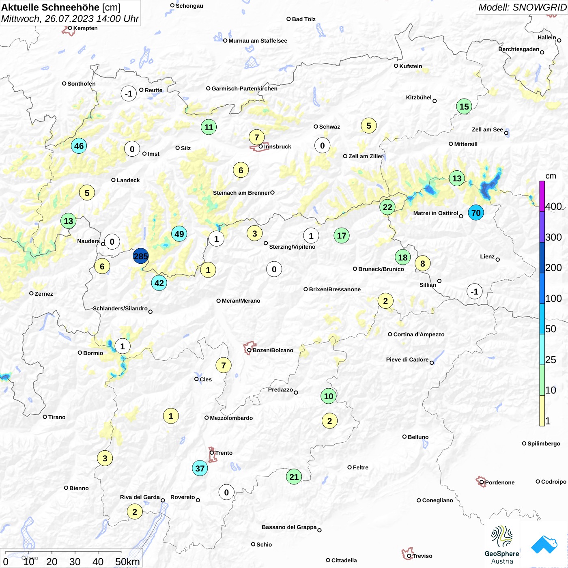Click the green 10–25 cm legend band
Screen dimensions: 568x568
point(542,380)
